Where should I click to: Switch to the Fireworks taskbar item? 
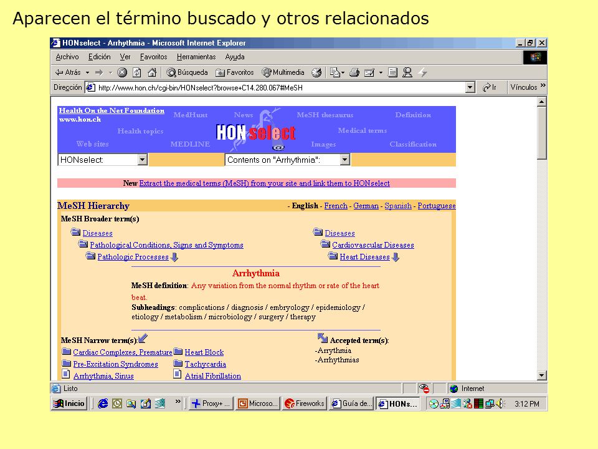tap(305, 403)
